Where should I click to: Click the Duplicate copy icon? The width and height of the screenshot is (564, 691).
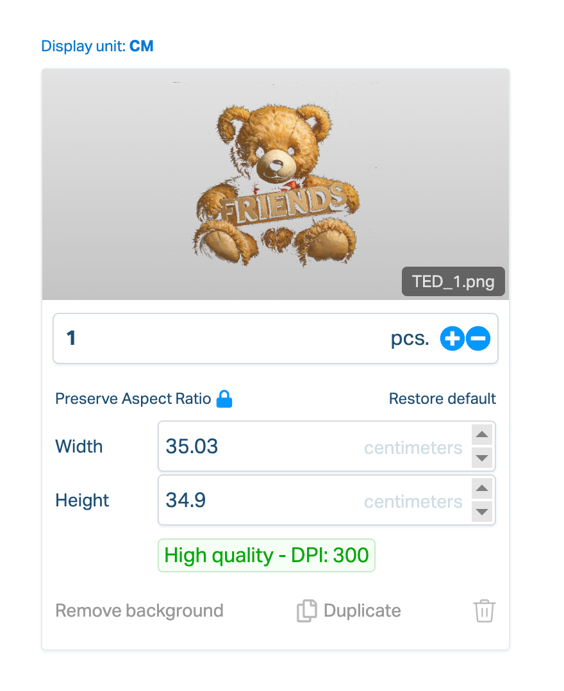coord(306,611)
